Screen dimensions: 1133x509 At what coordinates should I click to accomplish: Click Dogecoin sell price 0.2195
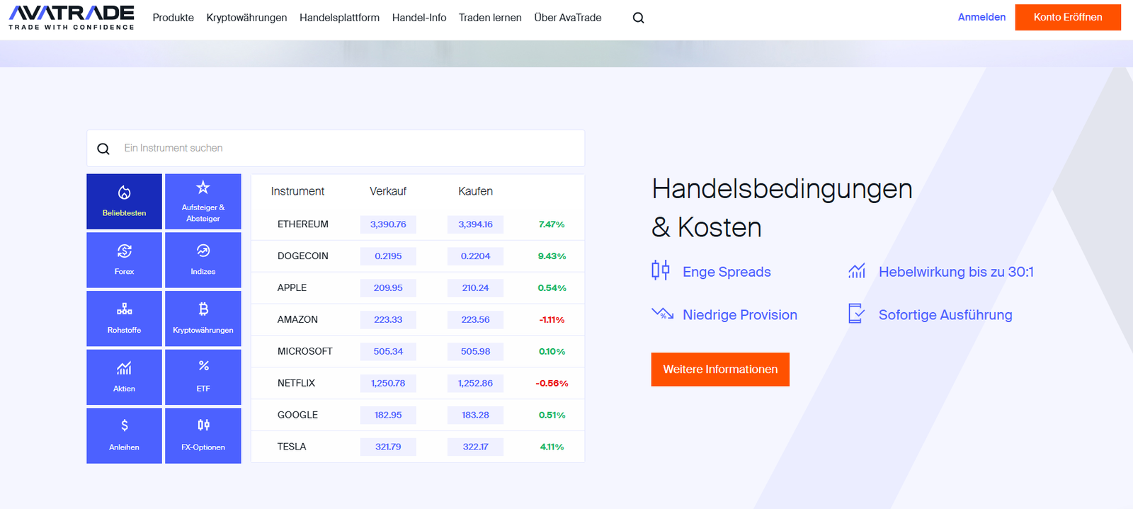388,256
